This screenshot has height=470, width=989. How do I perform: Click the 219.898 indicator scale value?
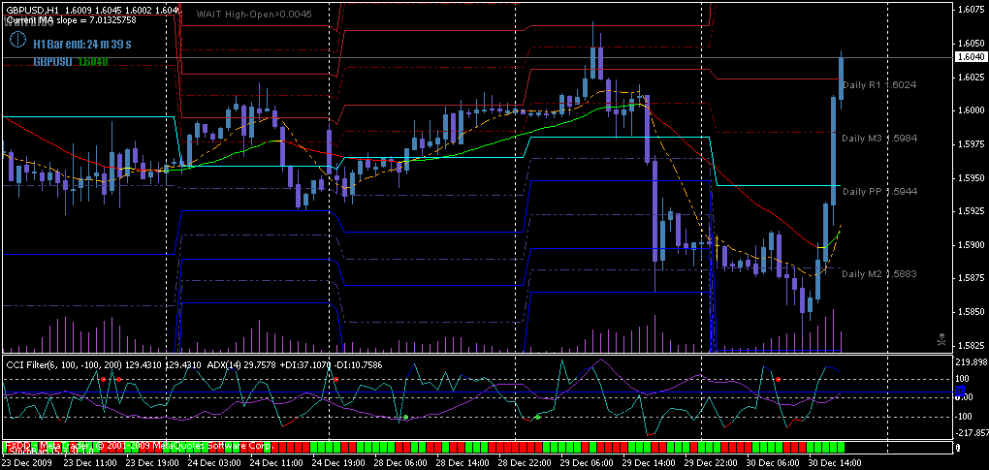[x=972, y=361]
